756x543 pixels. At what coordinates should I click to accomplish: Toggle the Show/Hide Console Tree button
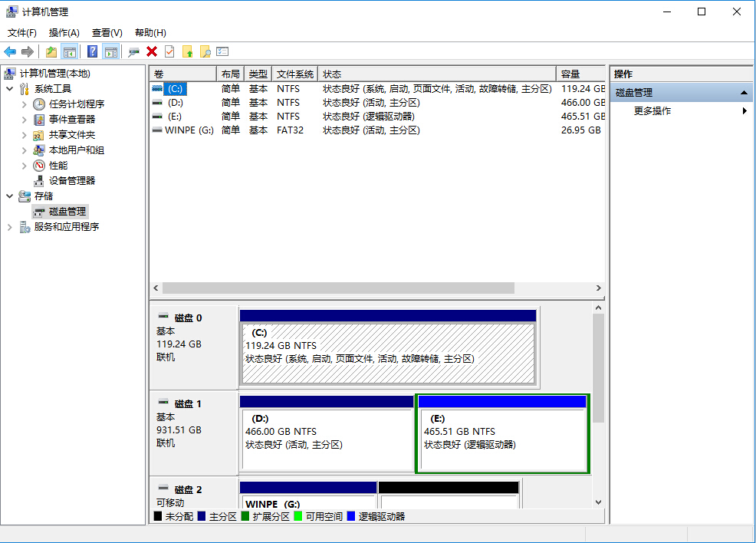[70, 51]
